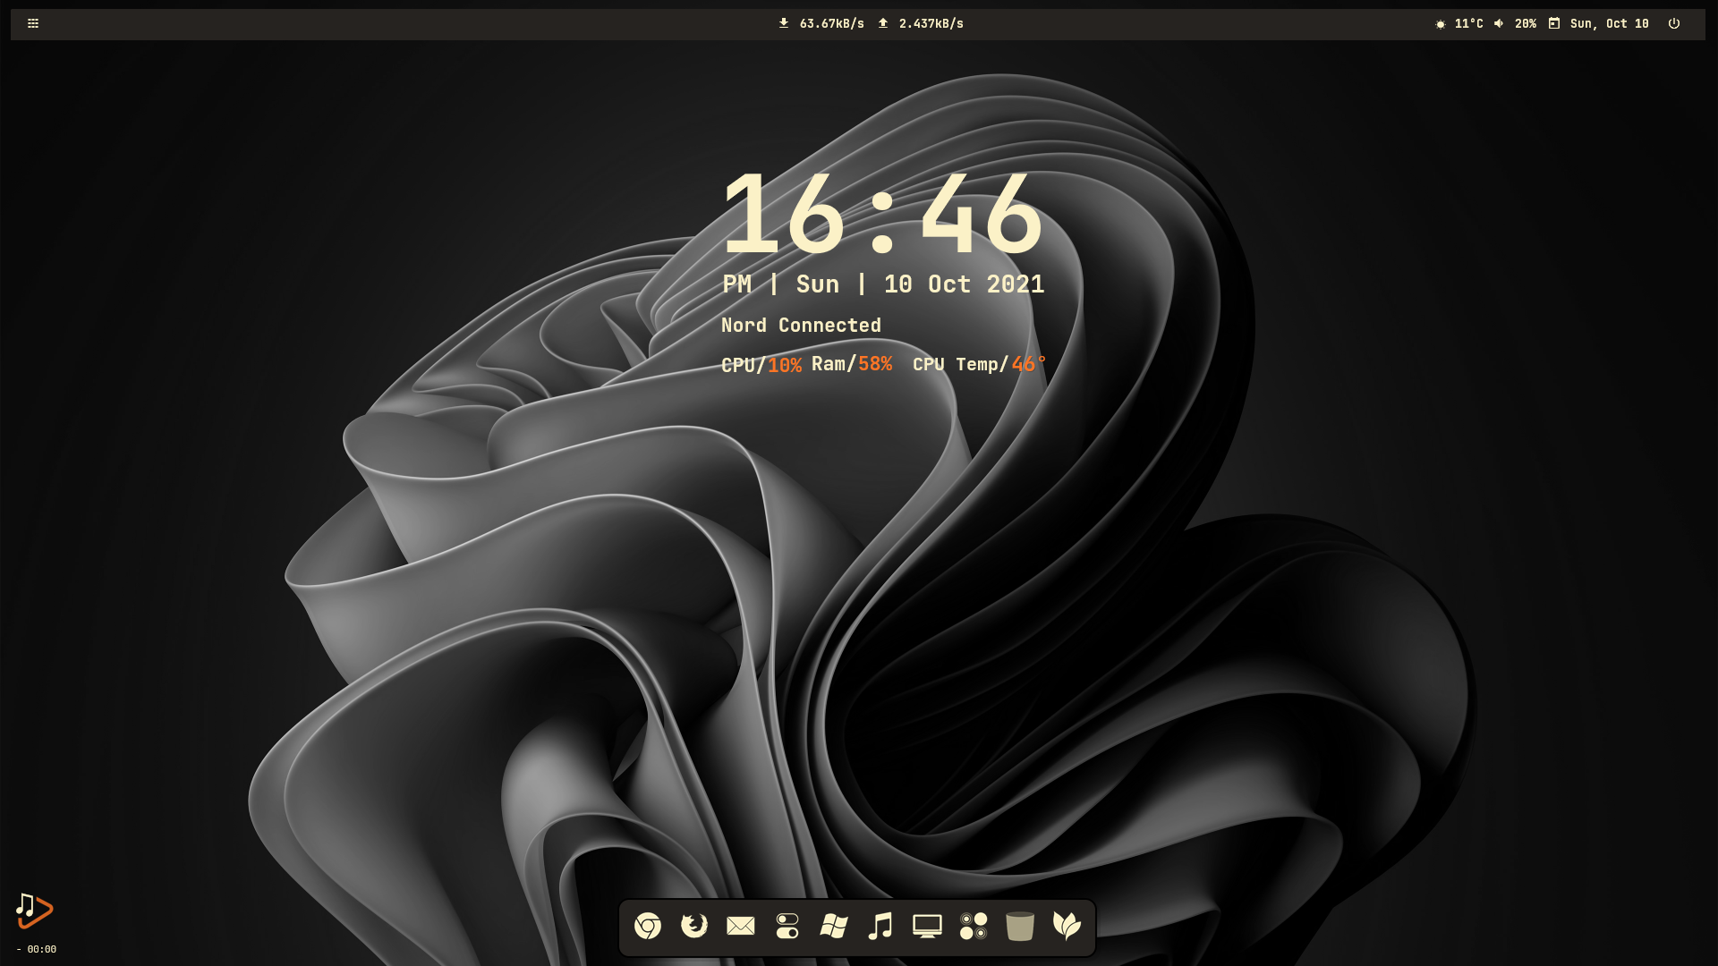Image resolution: width=1718 pixels, height=966 pixels.
Task: Open the four-circles launcher icon
Action: [974, 926]
